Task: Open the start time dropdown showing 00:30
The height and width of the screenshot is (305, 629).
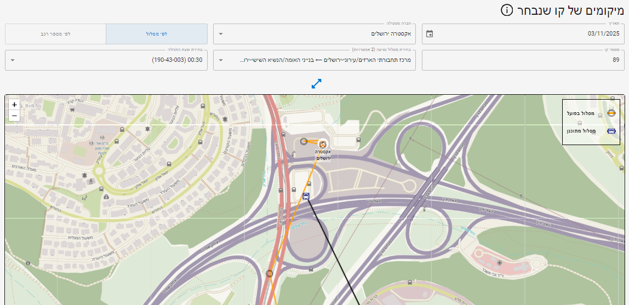Action: pyautogui.click(x=106, y=60)
